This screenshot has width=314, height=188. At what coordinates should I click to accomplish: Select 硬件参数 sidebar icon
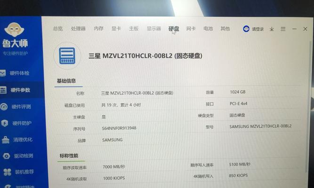click(3, 90)
